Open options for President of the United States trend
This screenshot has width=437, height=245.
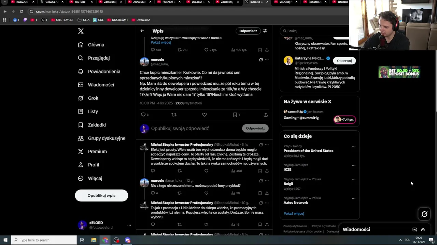[354, 147]
